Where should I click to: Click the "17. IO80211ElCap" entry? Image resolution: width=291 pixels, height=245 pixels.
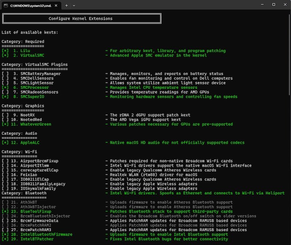point(30,179)
